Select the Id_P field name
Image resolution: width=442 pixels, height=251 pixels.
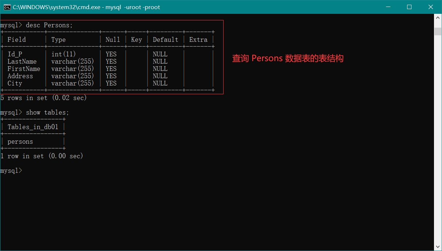pyautogui.click(x=15, y=54)
